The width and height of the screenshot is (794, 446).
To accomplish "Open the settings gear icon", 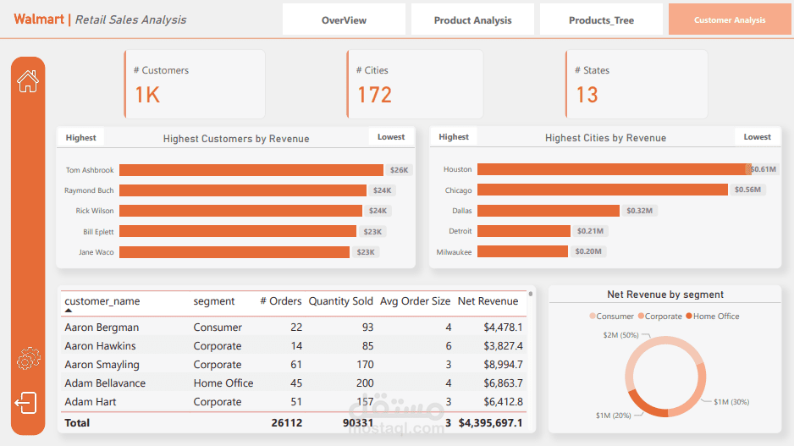I will pyautogui.click(x=28, y=359).
